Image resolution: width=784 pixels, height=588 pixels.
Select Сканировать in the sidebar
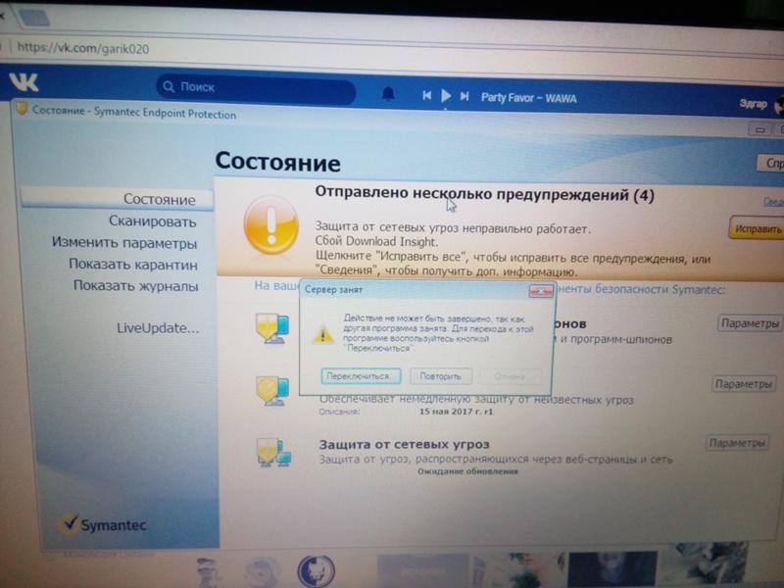click(153, 221)
